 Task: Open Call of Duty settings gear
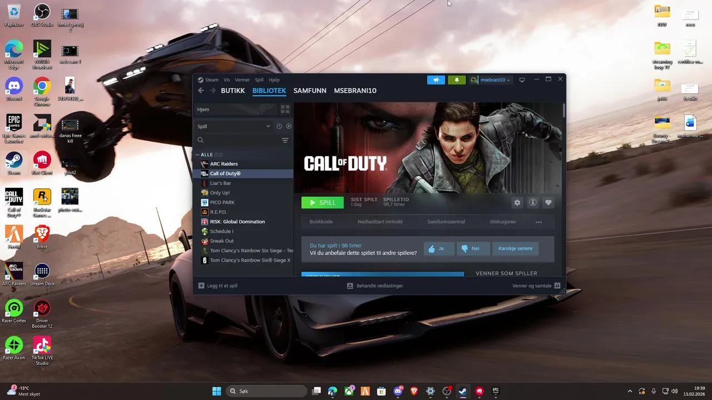tap(517, 203)
